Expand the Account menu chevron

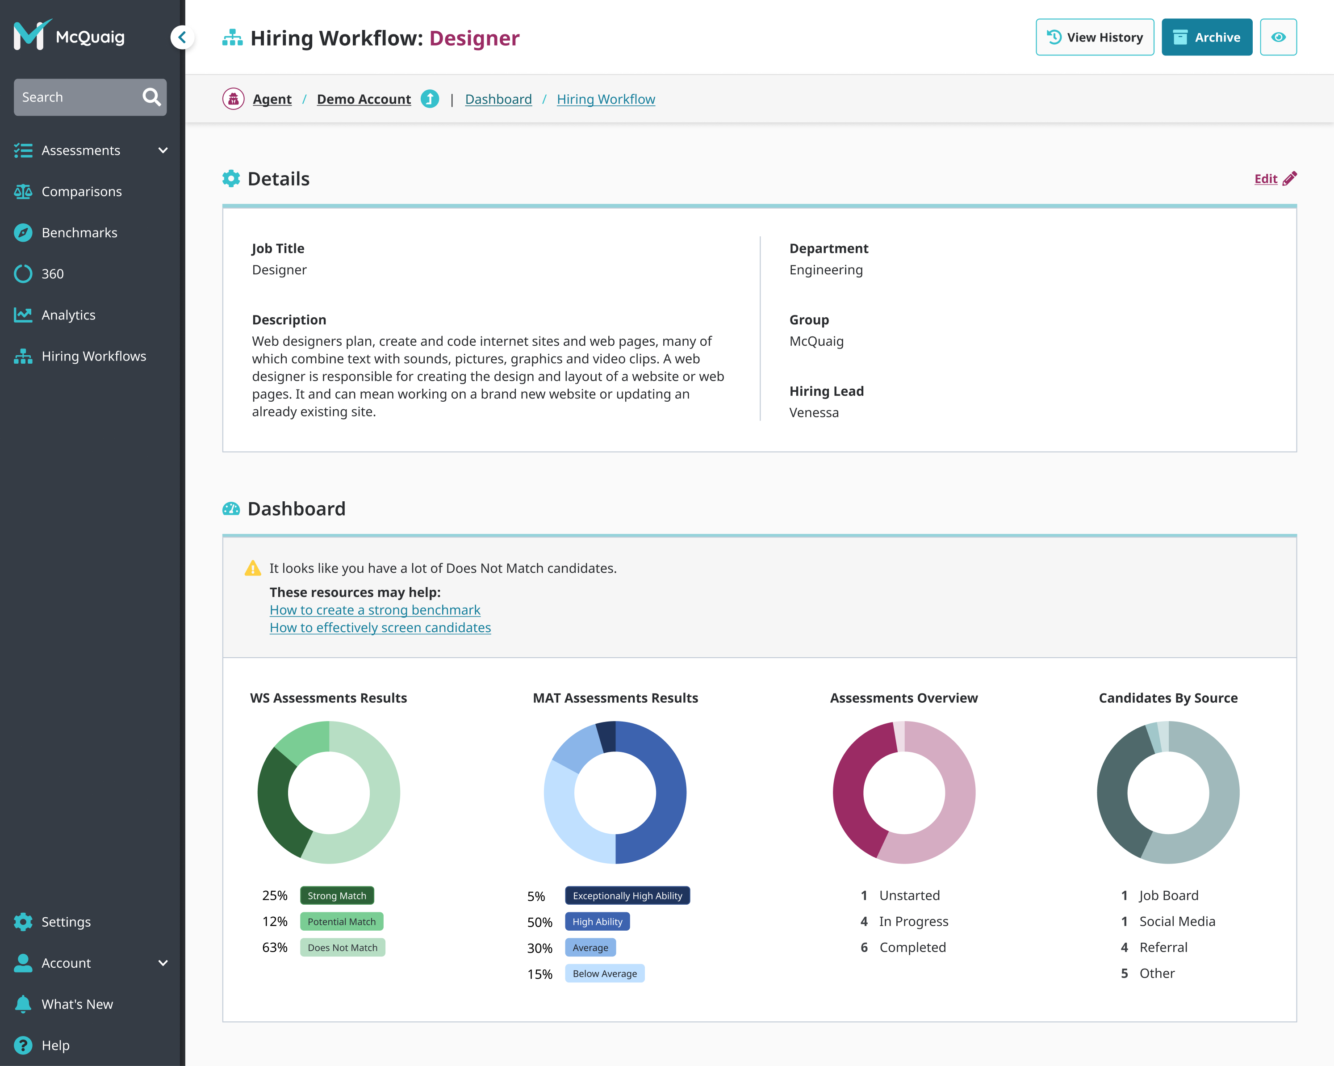pos(163,963)
